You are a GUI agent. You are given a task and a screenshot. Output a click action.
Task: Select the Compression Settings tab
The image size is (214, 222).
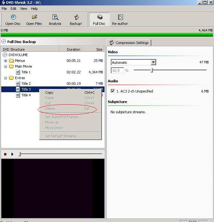click(x=129, y=43)
